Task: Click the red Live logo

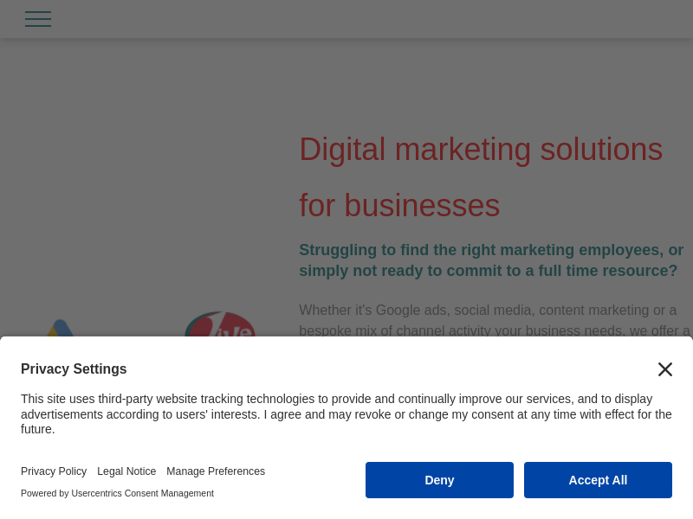Action: 220,325
